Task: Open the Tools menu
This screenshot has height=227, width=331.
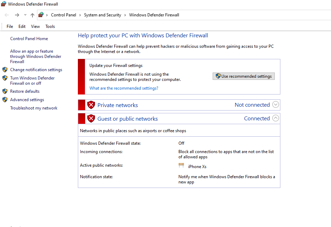Action: click(50, 27)
